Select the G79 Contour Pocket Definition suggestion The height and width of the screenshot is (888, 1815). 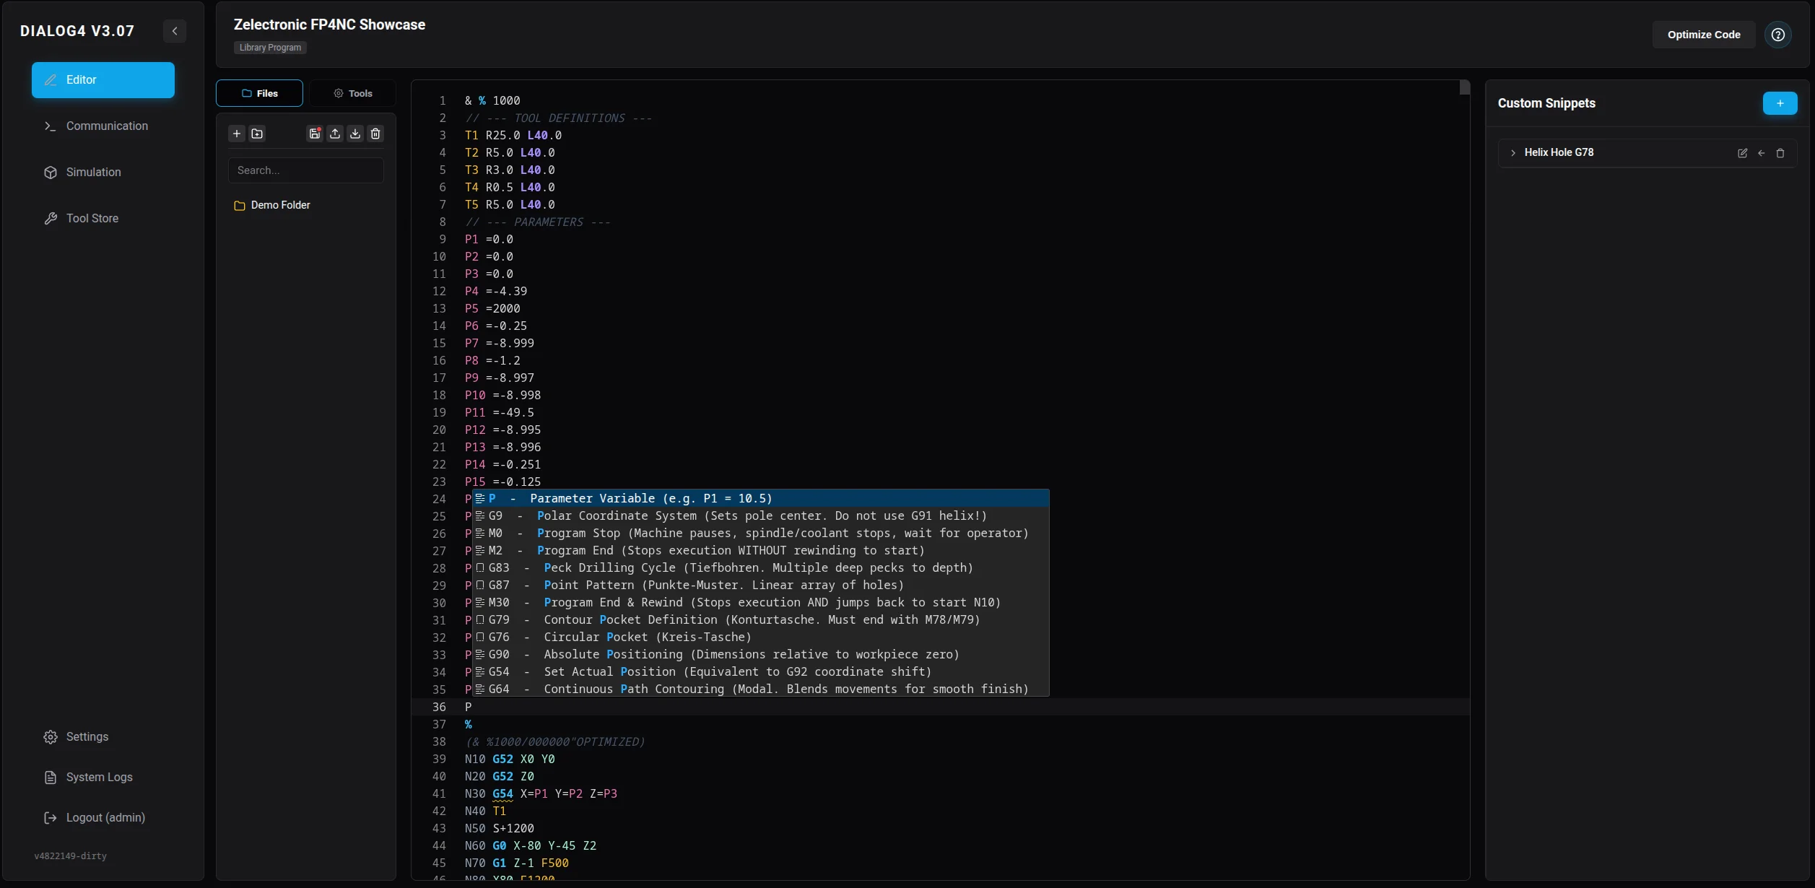(x=761, y=619)
